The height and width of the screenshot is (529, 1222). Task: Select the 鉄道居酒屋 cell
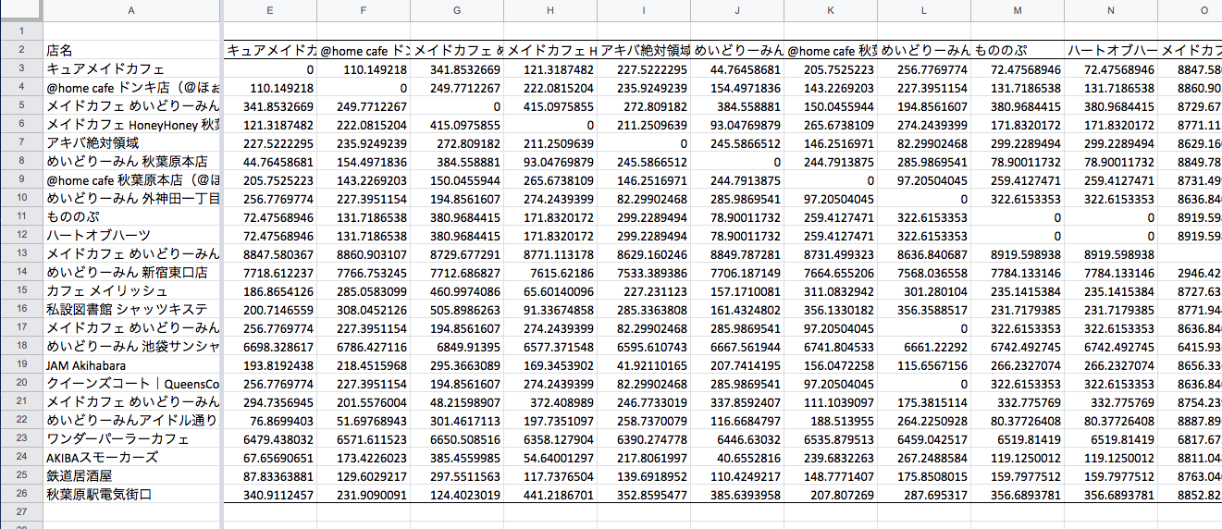tap(130, 475)
